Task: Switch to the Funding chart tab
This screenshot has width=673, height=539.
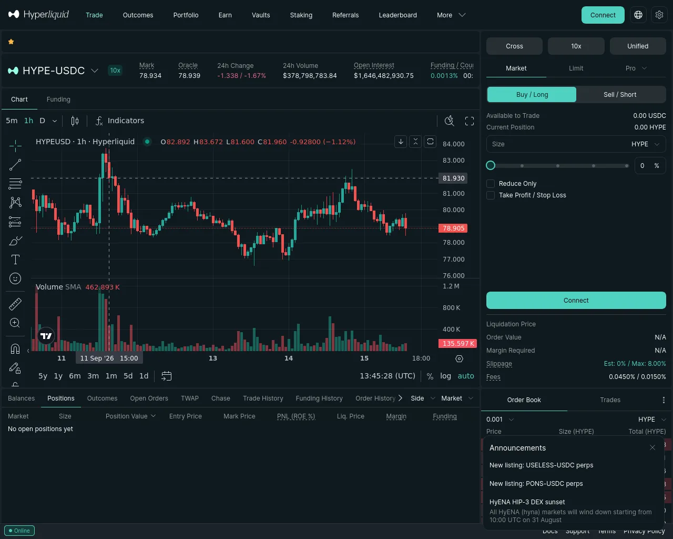Action: click(x=58, y=99)
